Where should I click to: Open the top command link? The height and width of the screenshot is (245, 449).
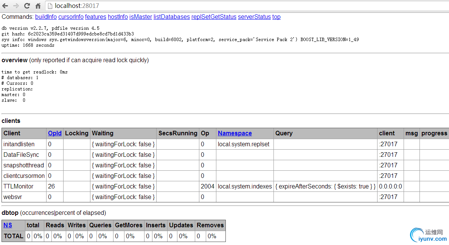277,17
